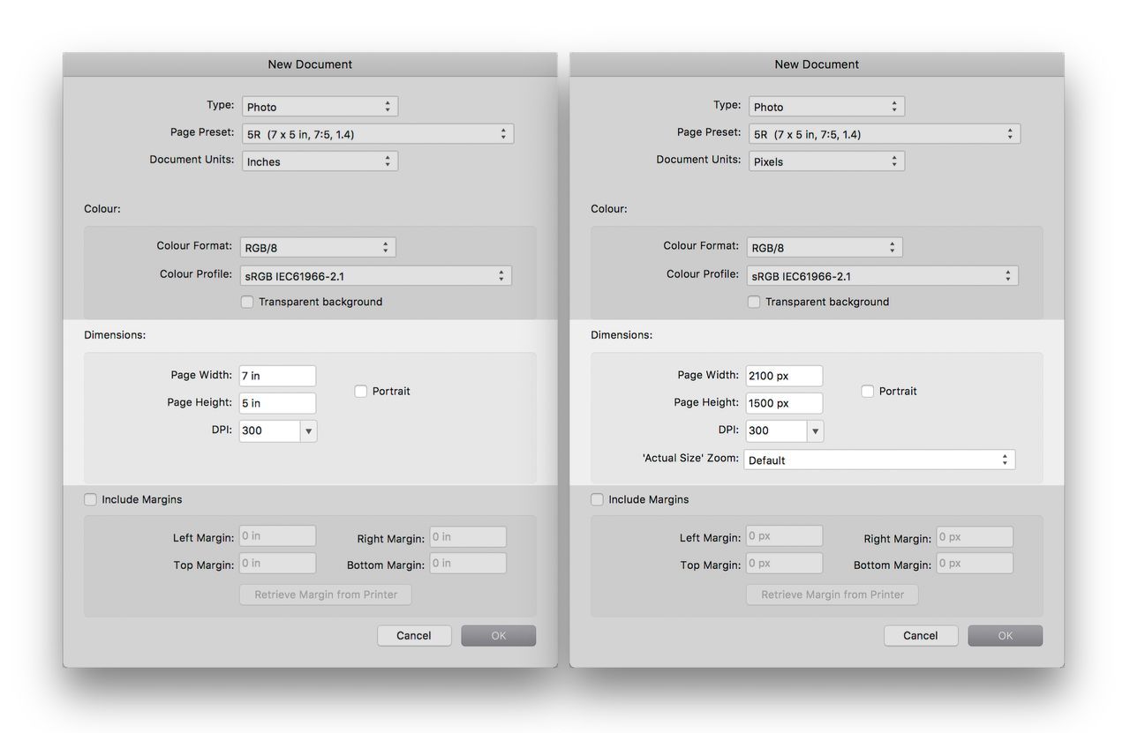The image size is (1130, 733).
Task: Click Top Margin field showing 0 in
Action: (277, 564)
